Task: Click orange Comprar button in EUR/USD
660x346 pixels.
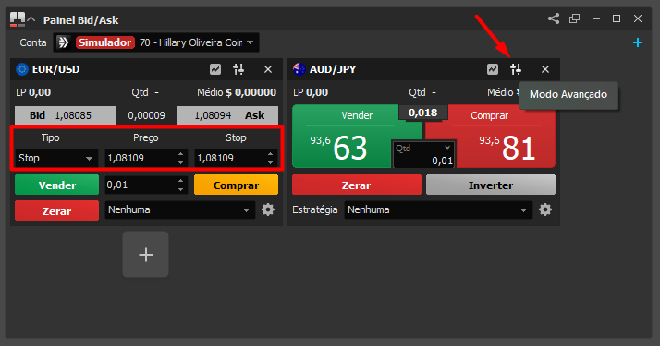Action: [236, 185]
